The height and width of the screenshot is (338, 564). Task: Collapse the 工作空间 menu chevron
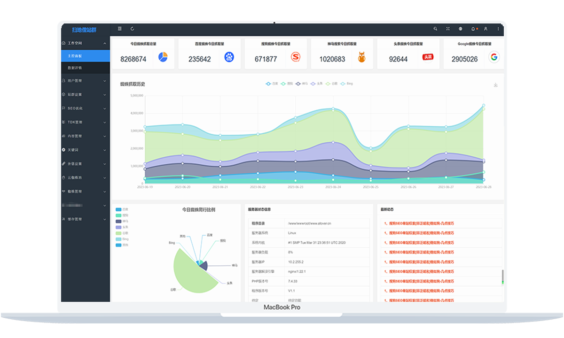click(x=104, y=43)
